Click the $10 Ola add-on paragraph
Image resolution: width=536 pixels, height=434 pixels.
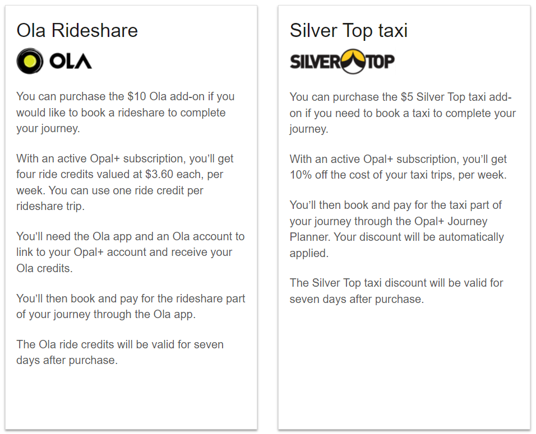click(126, 113)
